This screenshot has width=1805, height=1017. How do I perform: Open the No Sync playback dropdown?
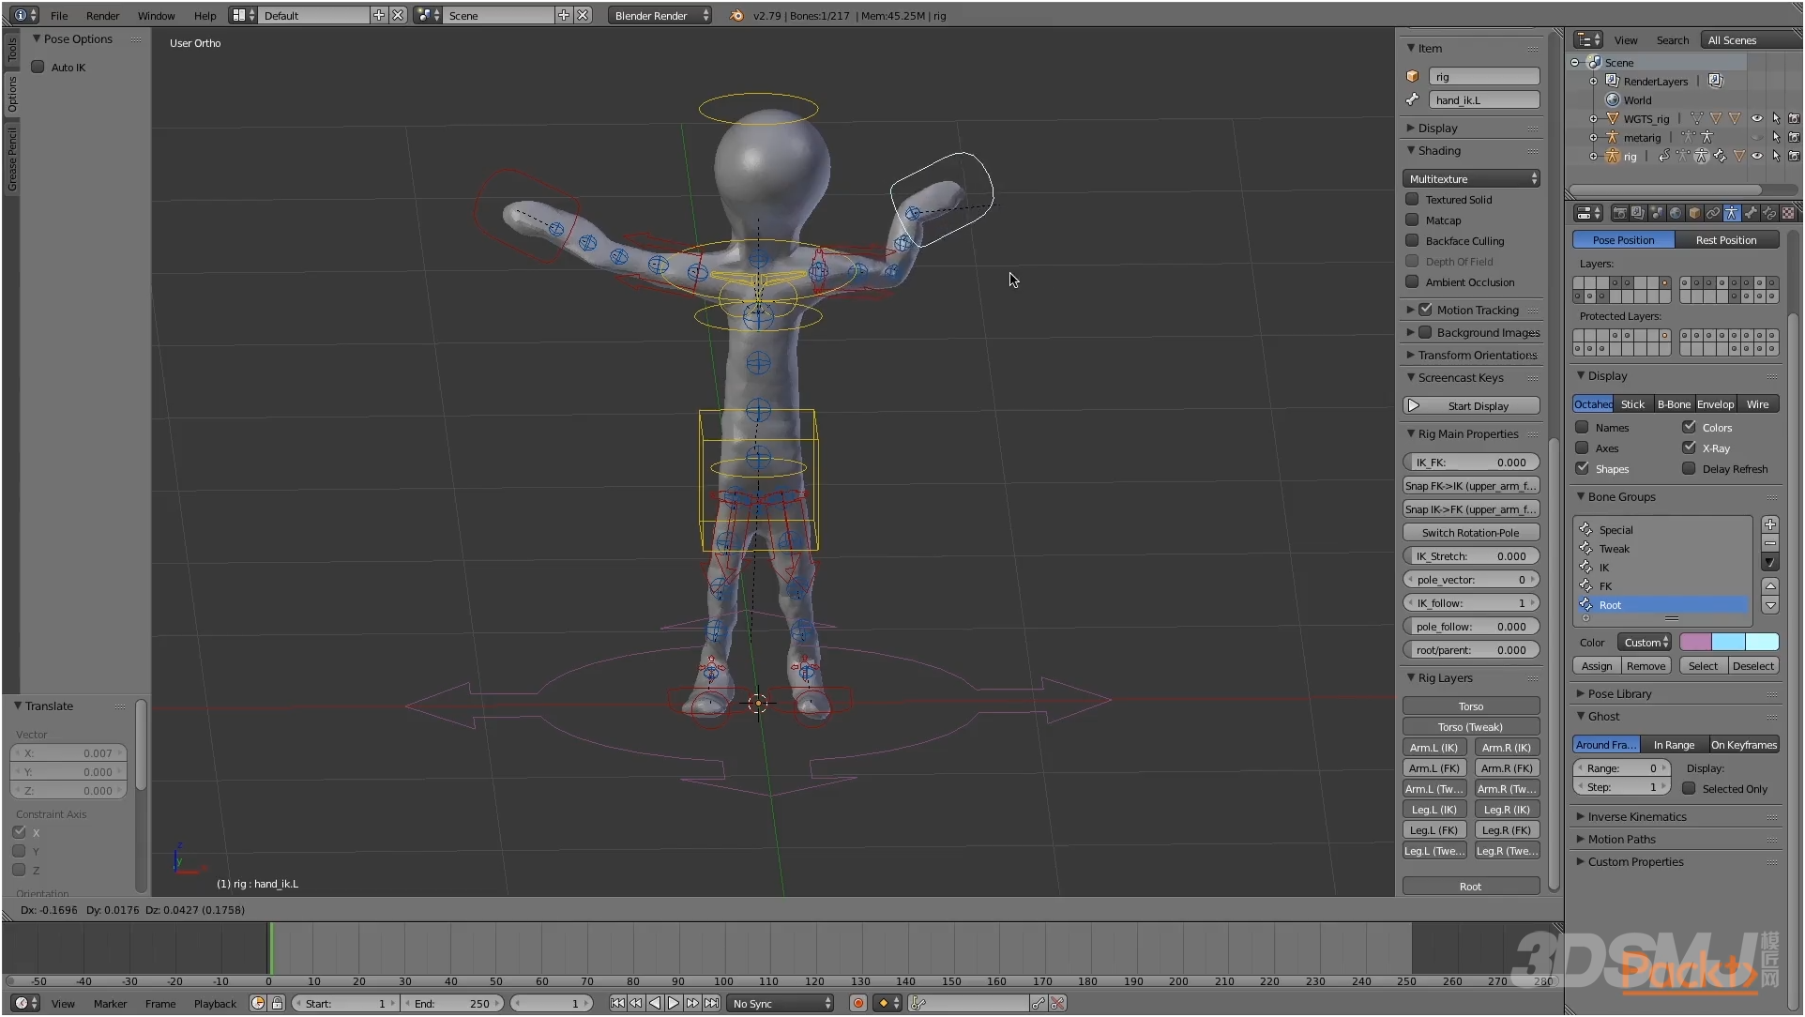(781, 1003)
